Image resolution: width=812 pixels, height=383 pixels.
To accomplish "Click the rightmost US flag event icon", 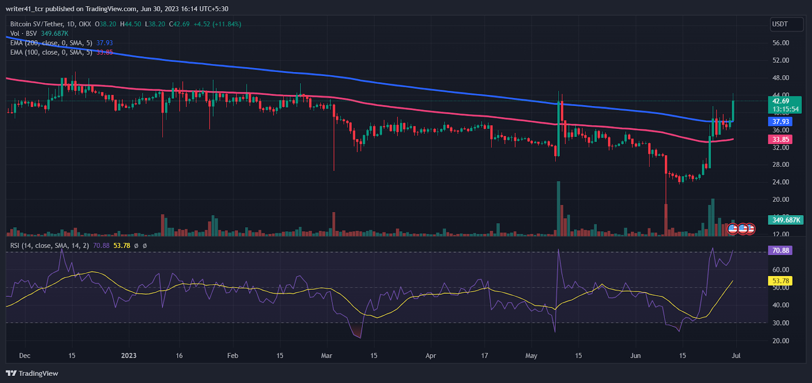I will pyautogui.click(x=750, y=229).
